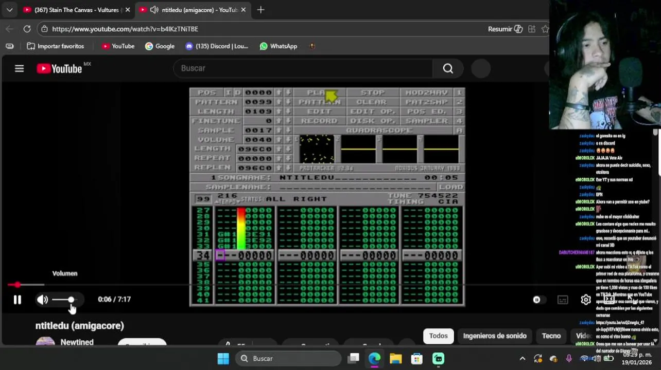View site information icon in address bar
This screenshot has width=661, height=370.
click(44, 29)
